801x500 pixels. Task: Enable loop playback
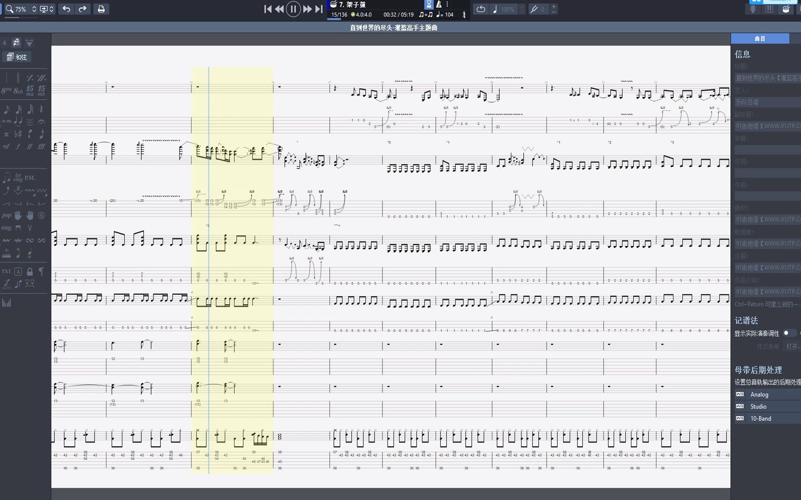(481, 9)
